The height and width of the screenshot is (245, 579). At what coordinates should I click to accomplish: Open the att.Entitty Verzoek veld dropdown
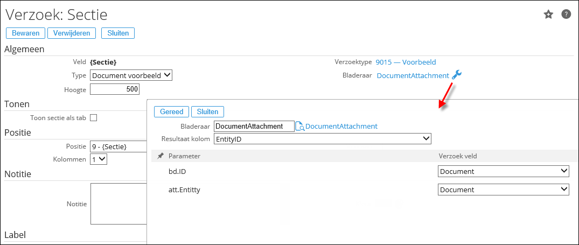503,190
